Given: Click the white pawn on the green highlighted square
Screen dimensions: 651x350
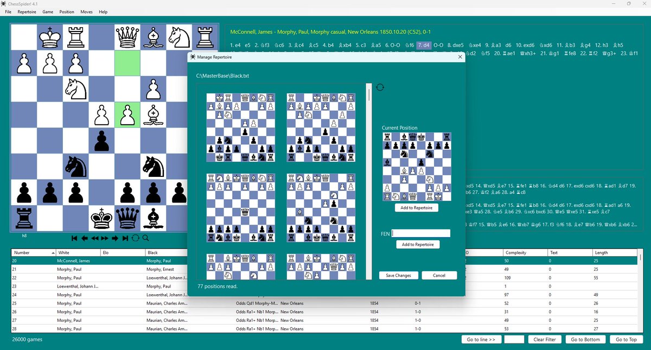Looking at the screenshot, I should tap(127, 115).
